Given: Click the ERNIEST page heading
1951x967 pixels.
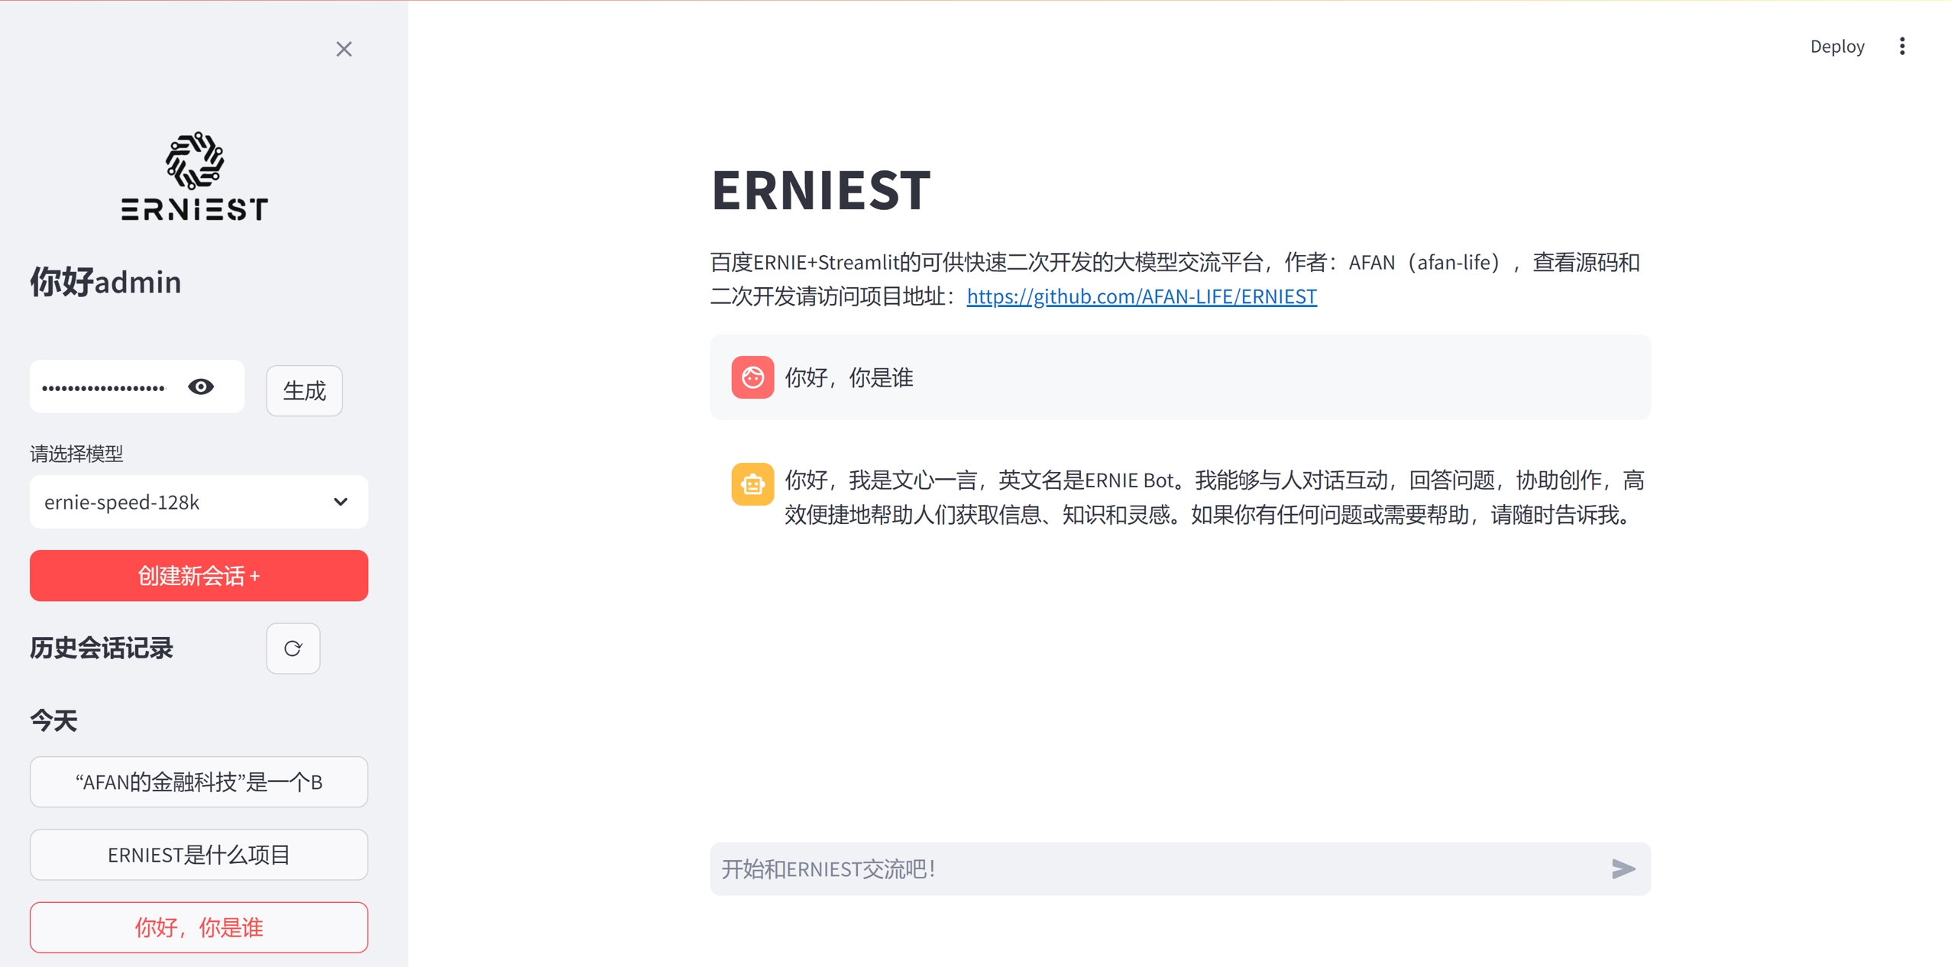Looking at the screenshot, I should pos(820,190).
